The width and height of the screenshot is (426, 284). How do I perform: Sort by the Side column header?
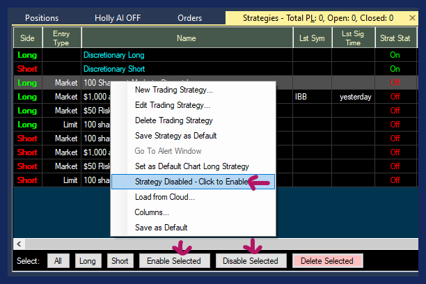pyautogui.click(x=27, y=38)
